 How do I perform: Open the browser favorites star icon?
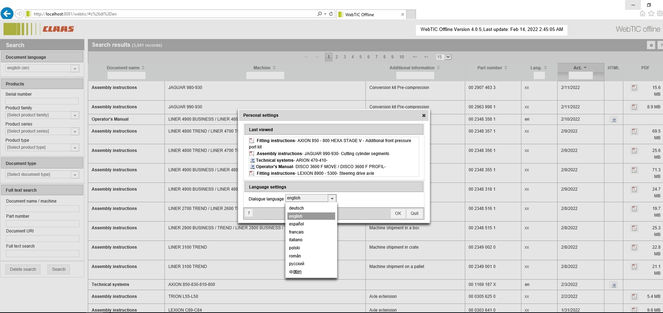(651, 13)
